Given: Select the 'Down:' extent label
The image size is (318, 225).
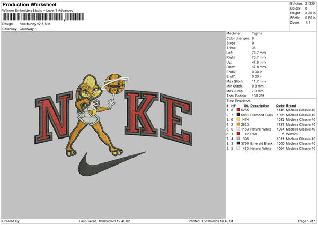Looking at the screenshot, I should 231,67.
